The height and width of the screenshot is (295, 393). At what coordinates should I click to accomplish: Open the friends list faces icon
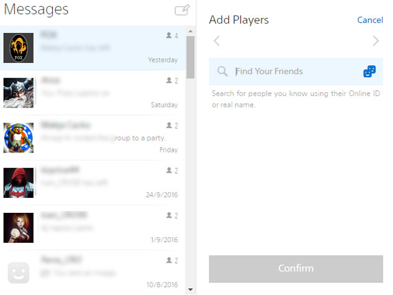coord(369,72)
